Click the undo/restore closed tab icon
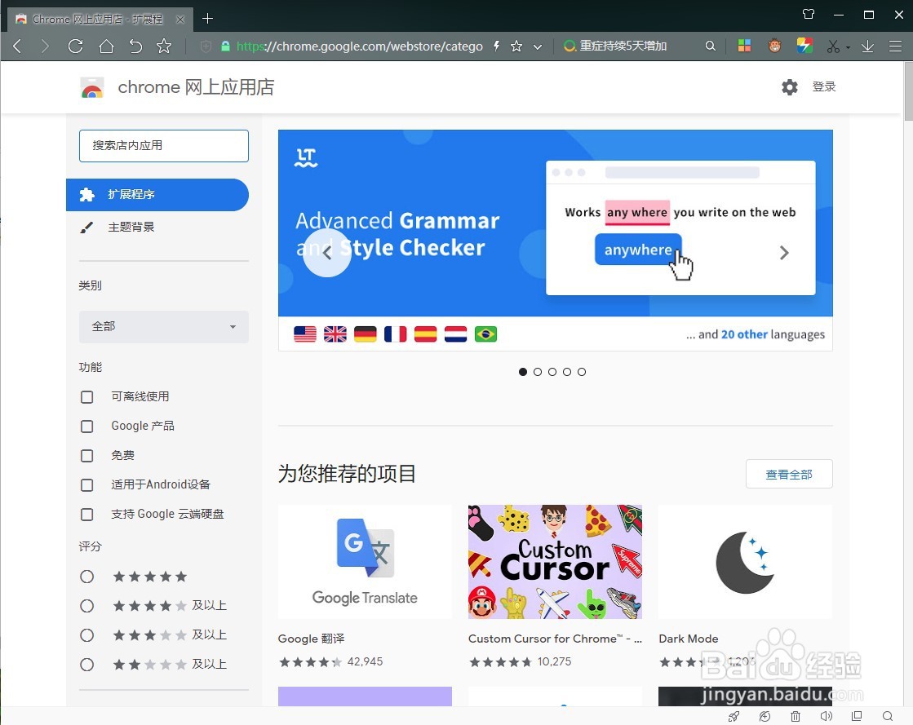The width and height of the screenshot is (913, 725). [x=135, y=46]
